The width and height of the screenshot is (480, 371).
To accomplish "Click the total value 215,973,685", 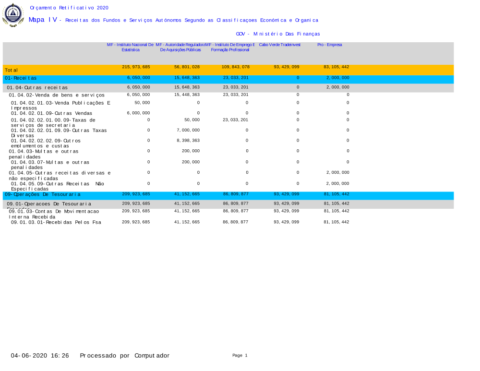I will [x=136, y=67].
